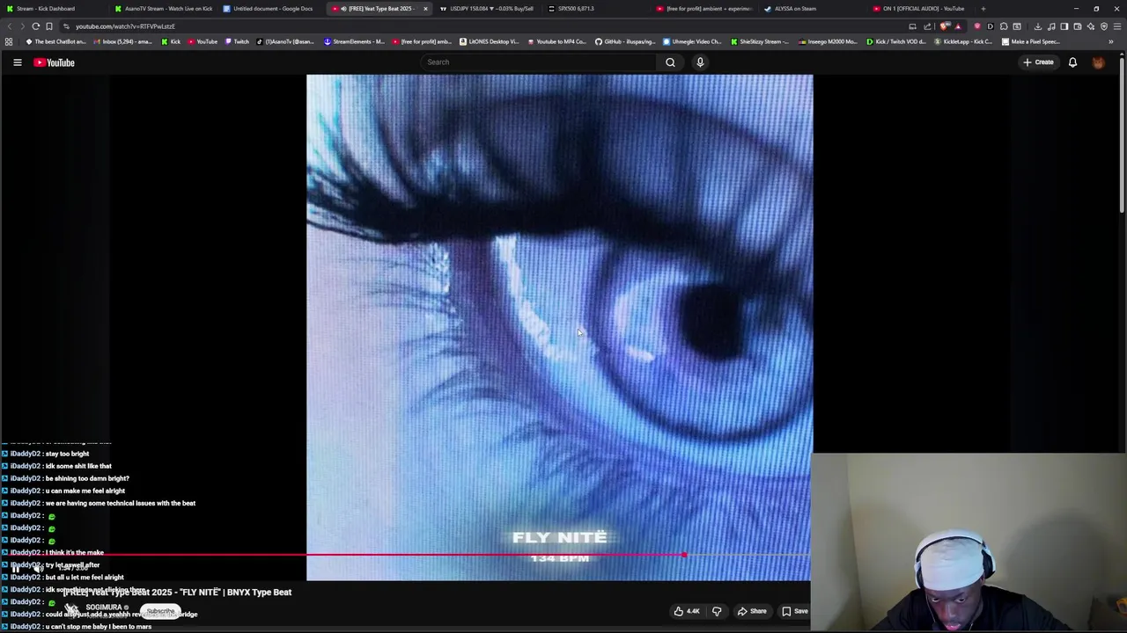The image size is (1127, 633).
Task: Save the video to a playlist
Action: click(x=794, y=611)
